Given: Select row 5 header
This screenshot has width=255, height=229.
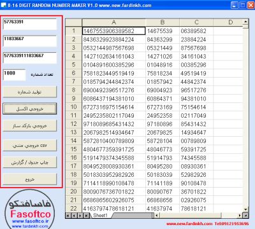Looking at the screenshot, I should [73, 65].
